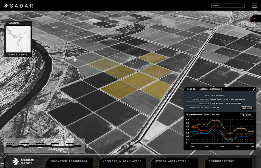Image resolution: width=261 pixels, height=168 pixels.
Task: Click the map scale bar overlay
Action: [44, 146]
